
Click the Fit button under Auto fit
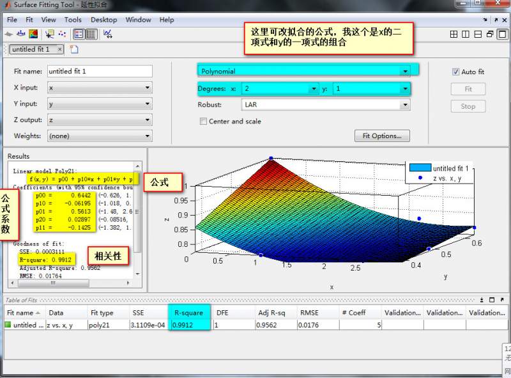[468, 89]
